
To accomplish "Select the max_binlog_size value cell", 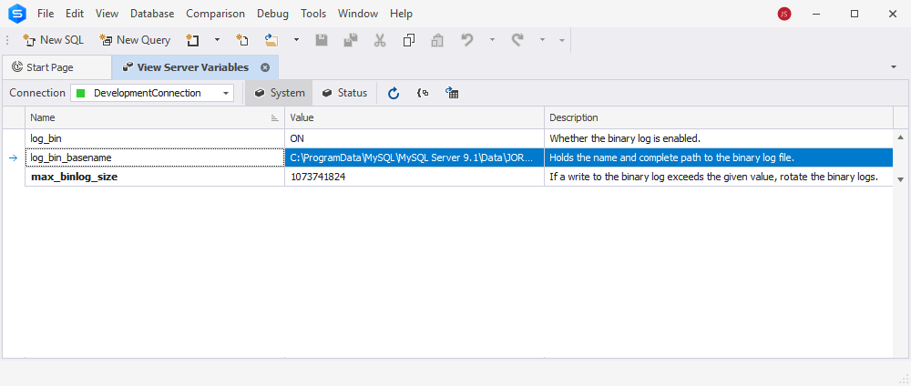I will click(x=415, y=177).
